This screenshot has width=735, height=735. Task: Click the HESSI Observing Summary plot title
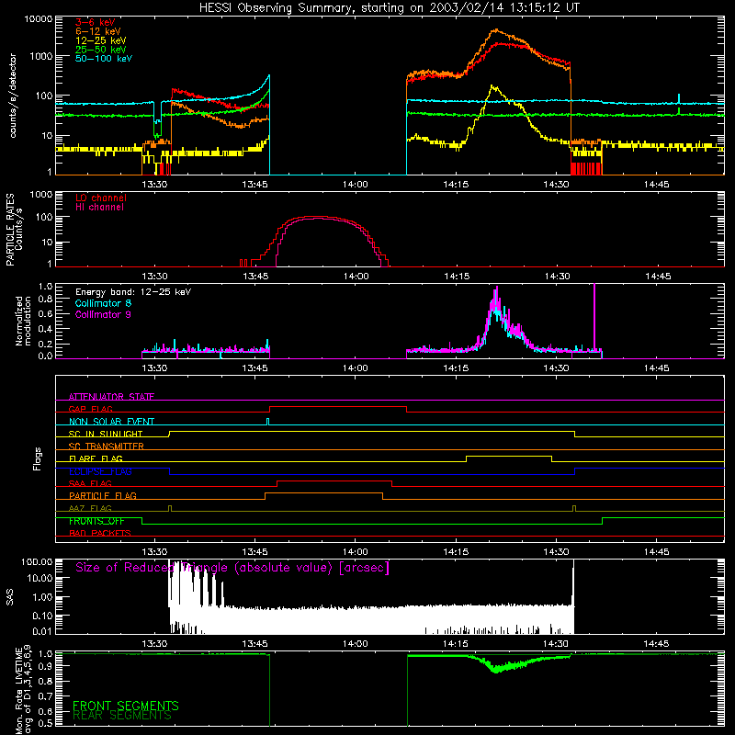point(389,7)
